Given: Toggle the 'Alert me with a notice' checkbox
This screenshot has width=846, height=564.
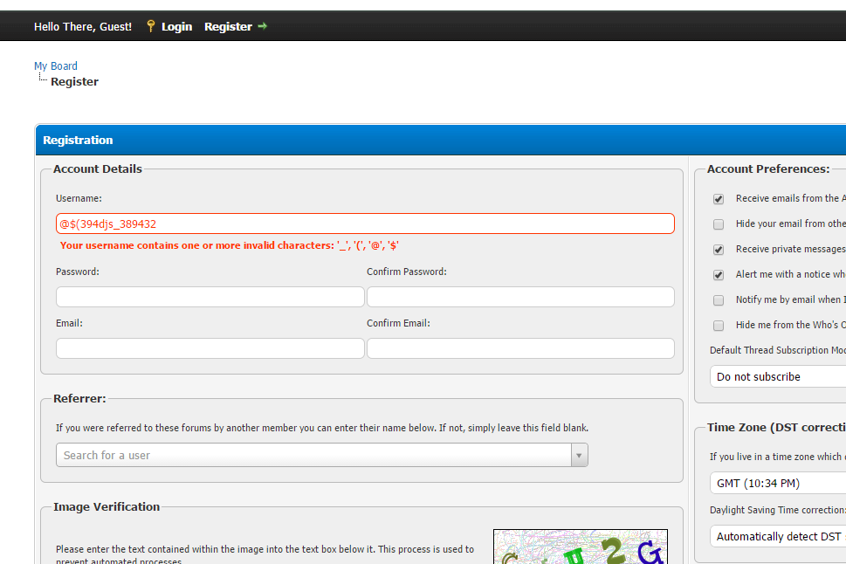Looking at the screenshot, I should [719, 275].
